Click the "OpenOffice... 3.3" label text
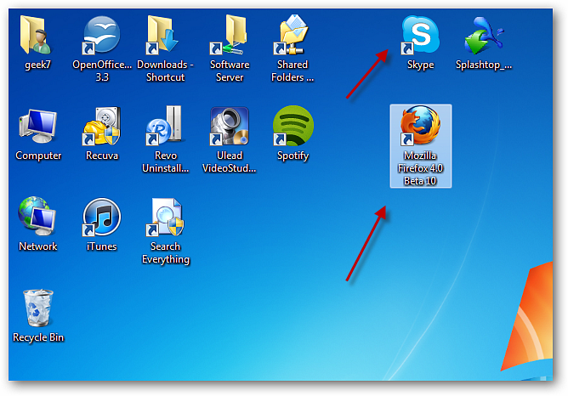 pyautogui.click(x=102, y=71)
